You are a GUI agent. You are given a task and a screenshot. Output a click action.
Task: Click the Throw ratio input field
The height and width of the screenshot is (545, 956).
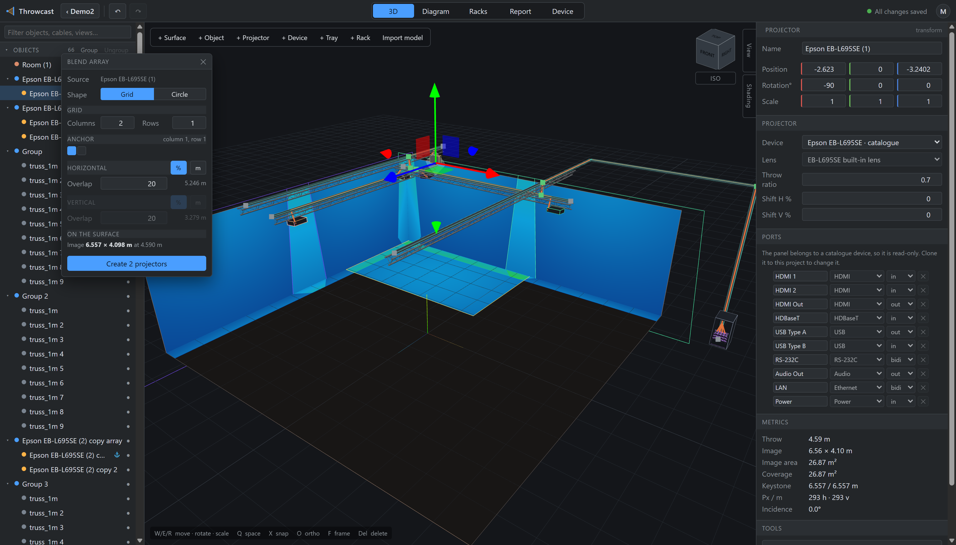[x=872, y=180]
